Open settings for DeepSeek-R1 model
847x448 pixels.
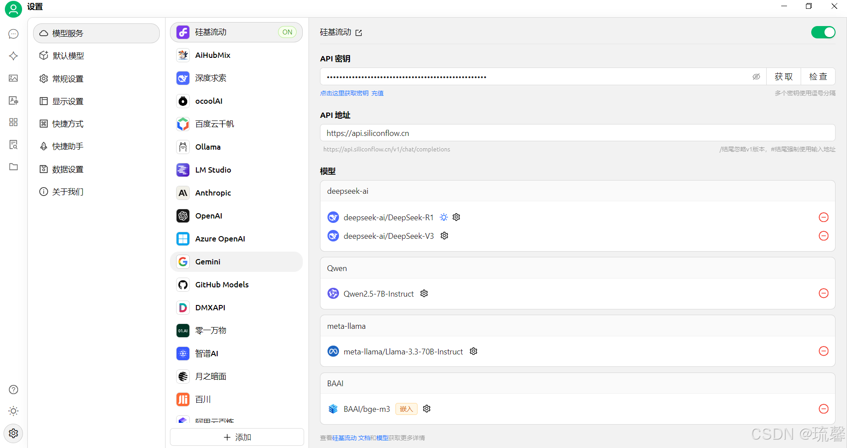(456, 217)
